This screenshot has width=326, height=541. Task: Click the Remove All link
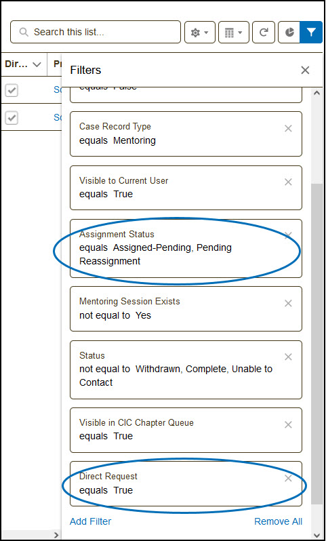[278, 521]
